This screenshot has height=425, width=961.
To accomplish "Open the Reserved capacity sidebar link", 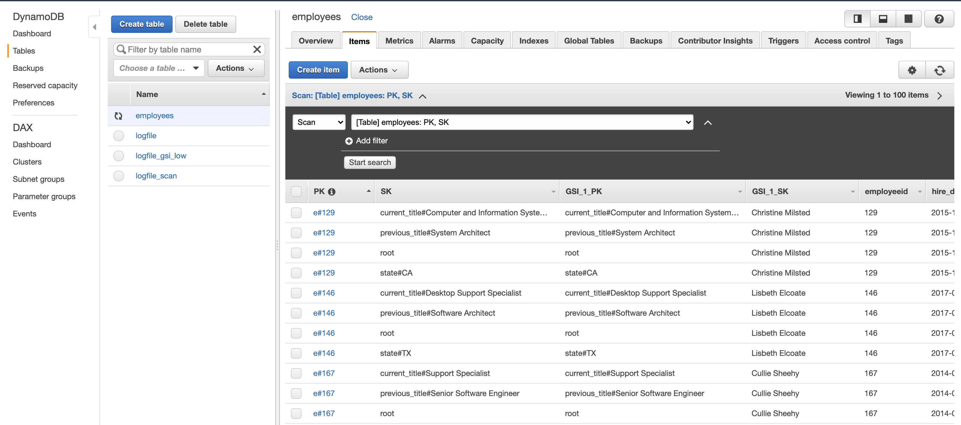I will (x=45, y=86).
